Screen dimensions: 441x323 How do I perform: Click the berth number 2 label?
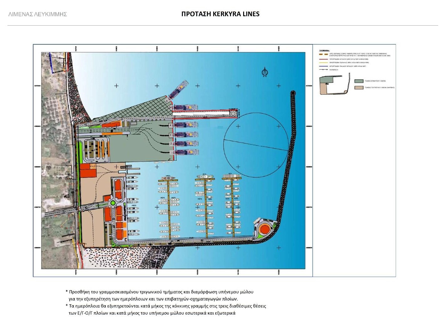(x=171, y=144)
